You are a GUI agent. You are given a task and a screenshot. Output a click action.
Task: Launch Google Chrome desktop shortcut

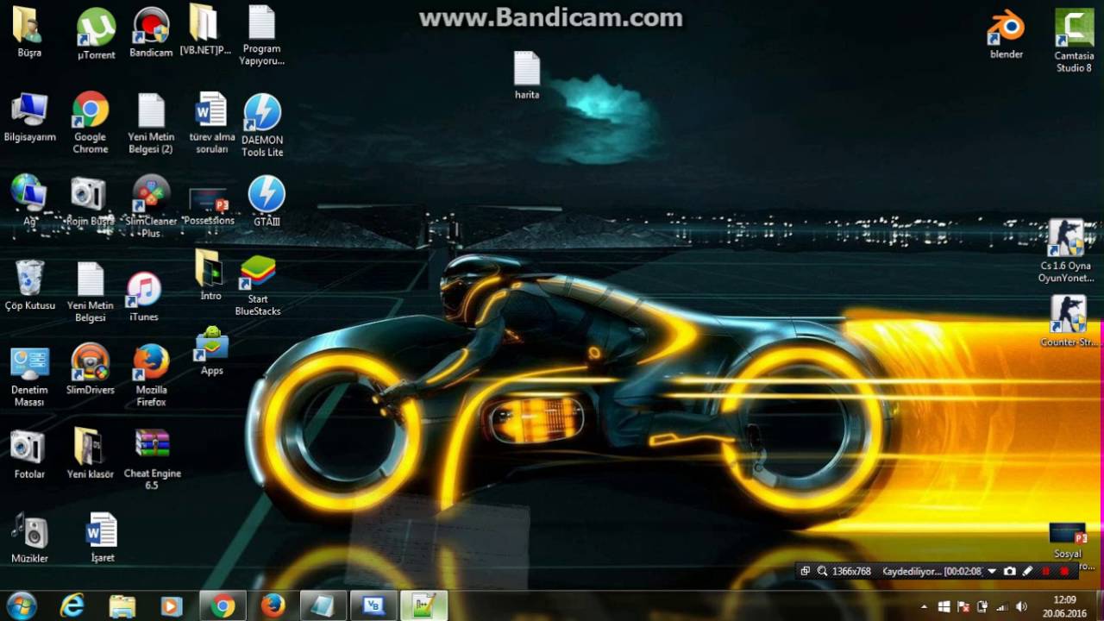click(91, 122)
